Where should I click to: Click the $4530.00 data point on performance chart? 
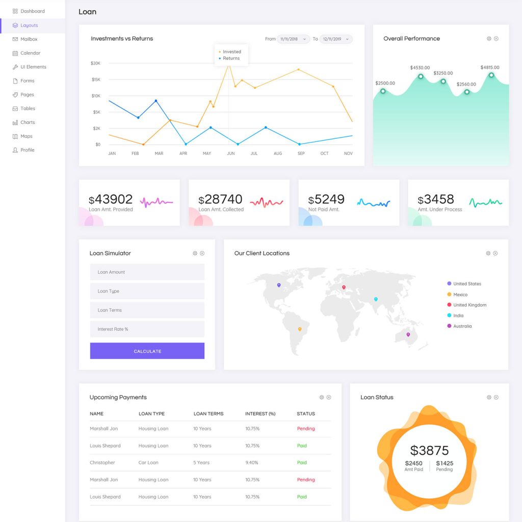pos(421,76)
